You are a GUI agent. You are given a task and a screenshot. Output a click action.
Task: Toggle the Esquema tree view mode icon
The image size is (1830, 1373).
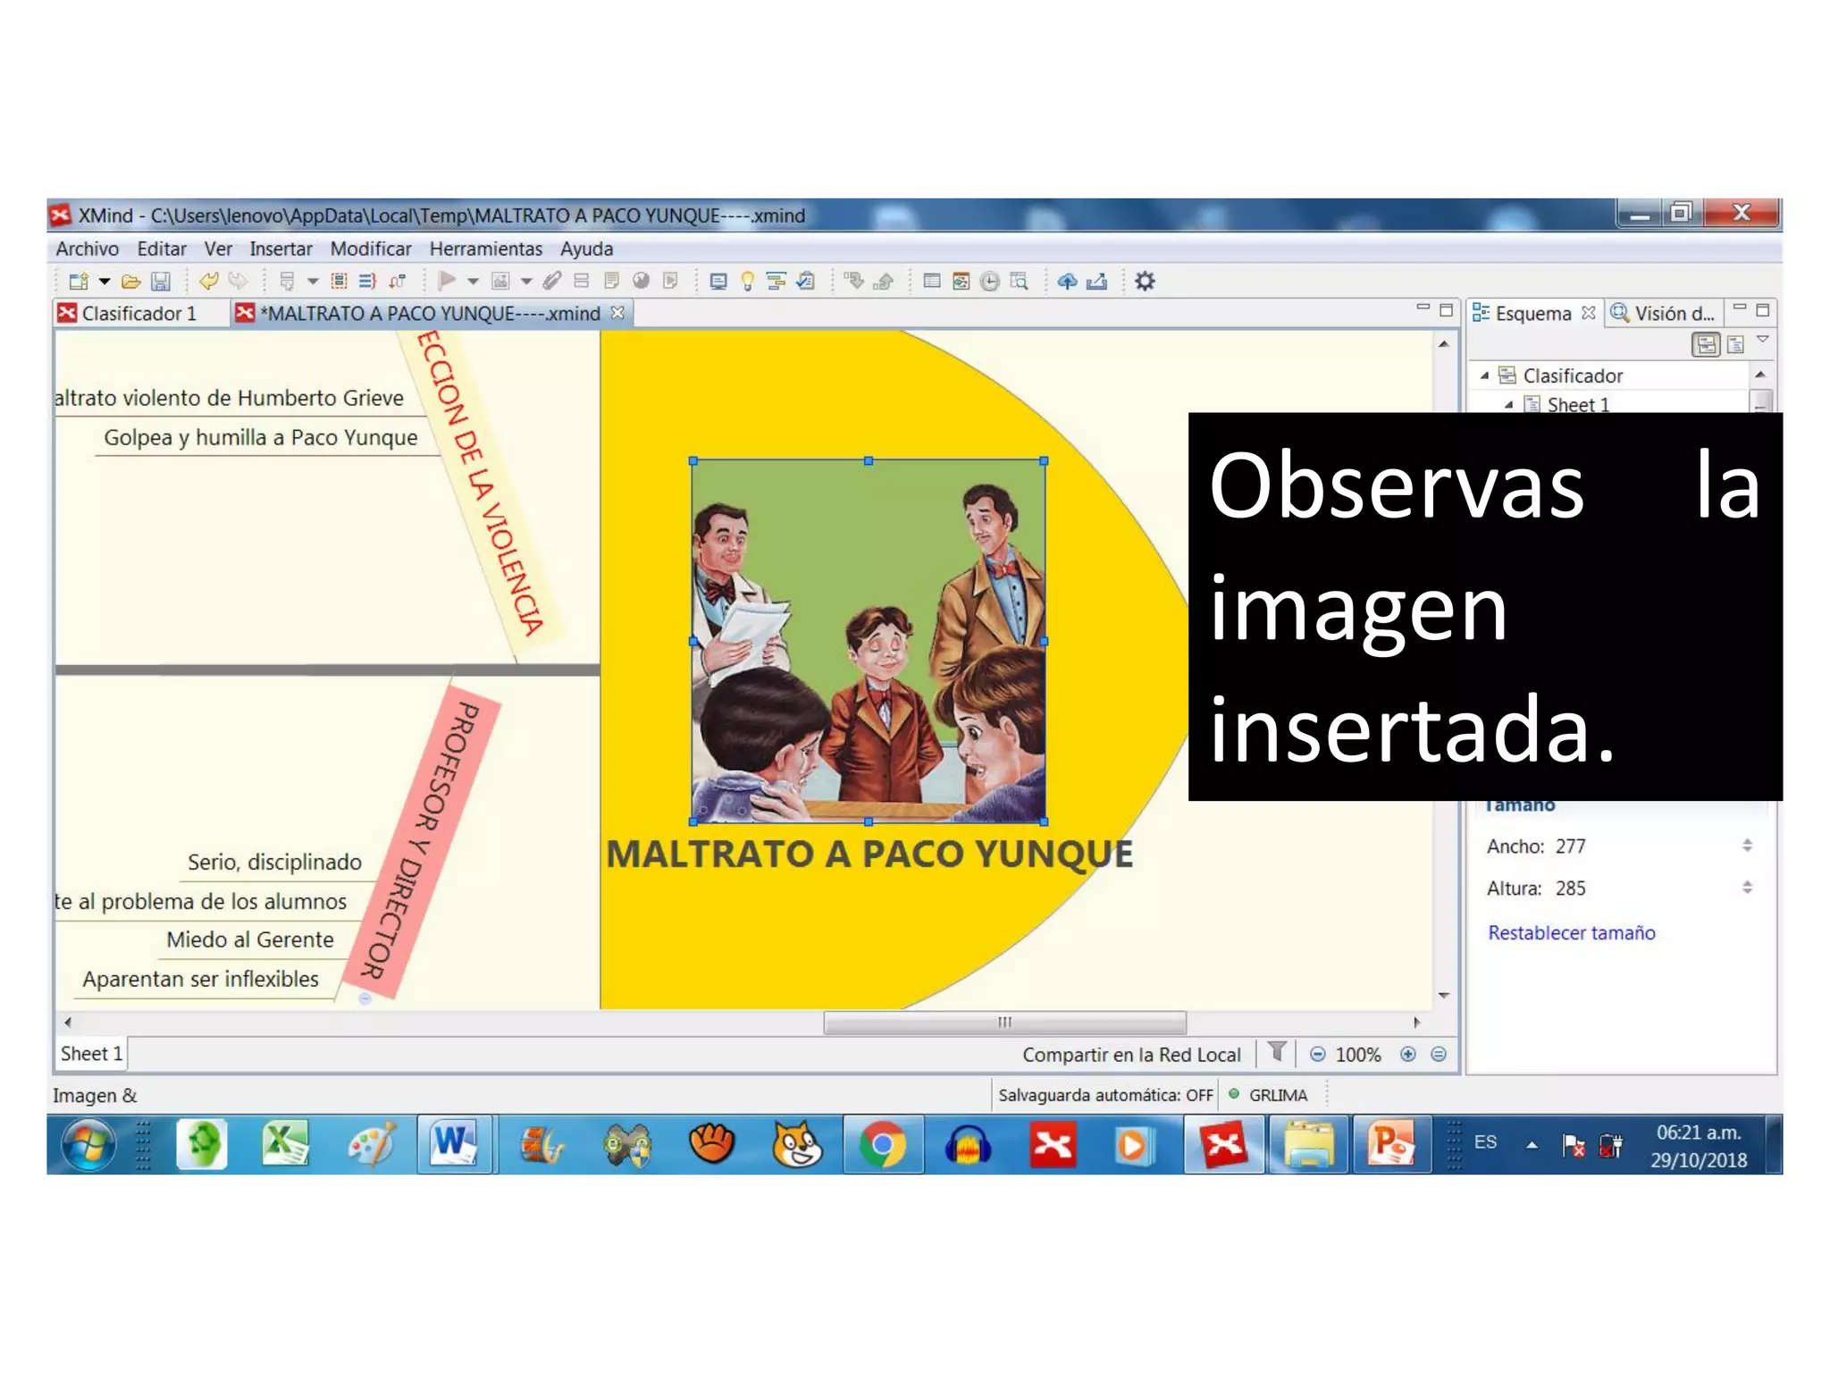point(1706,344)
